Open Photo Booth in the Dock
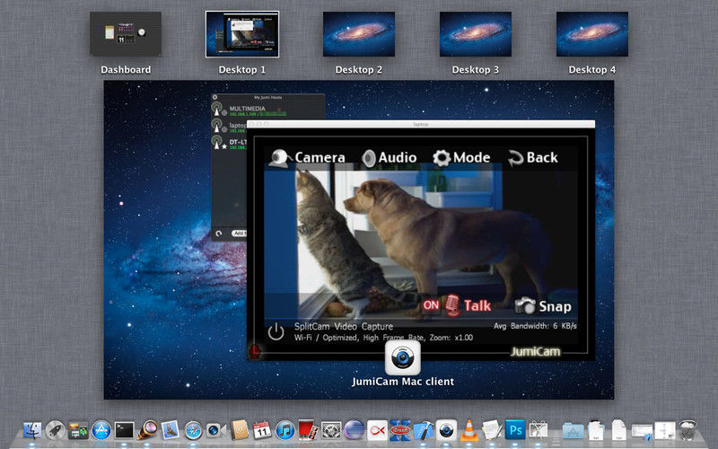Viewport: 718px width, 449px height. 308,431
